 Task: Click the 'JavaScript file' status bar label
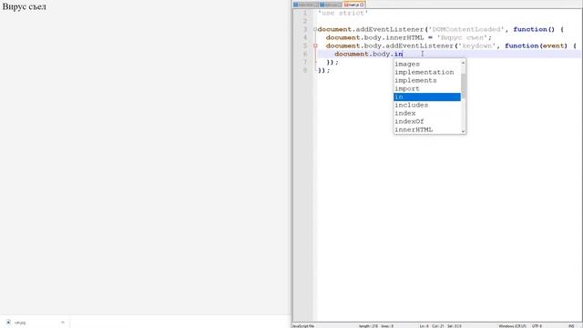point(303,326)
